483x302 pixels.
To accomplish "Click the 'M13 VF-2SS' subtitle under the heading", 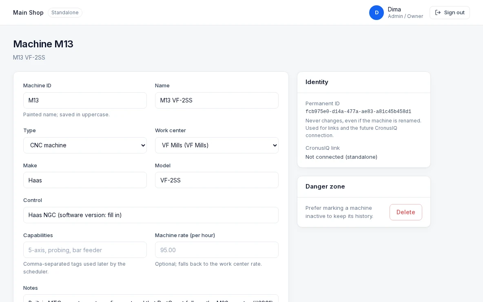I will (x=29, y=58).
